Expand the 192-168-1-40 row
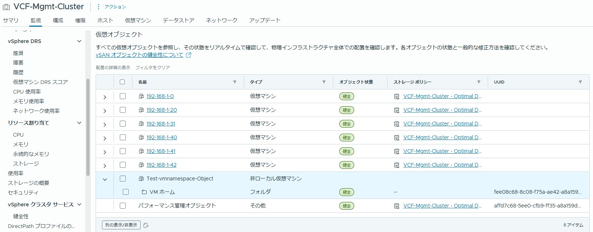 [x=105, y=138]
